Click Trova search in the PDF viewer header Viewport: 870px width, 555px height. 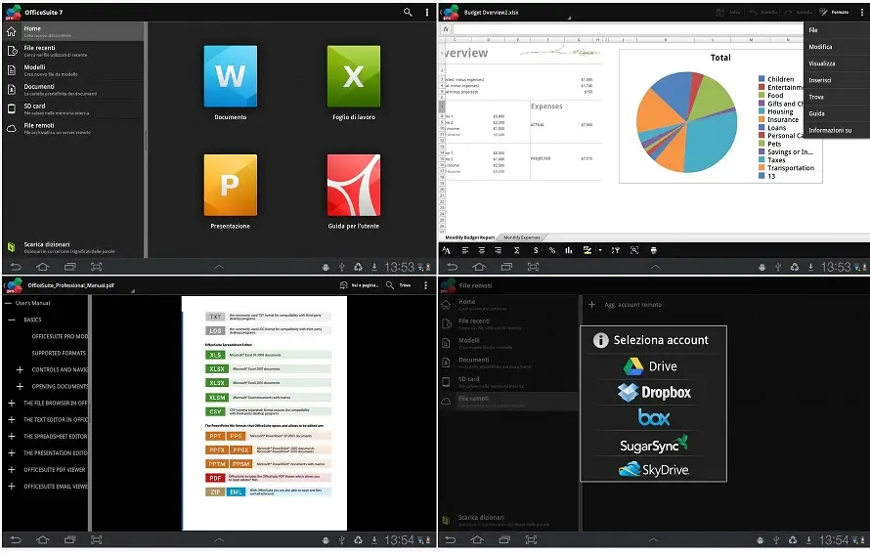[399, 285]
